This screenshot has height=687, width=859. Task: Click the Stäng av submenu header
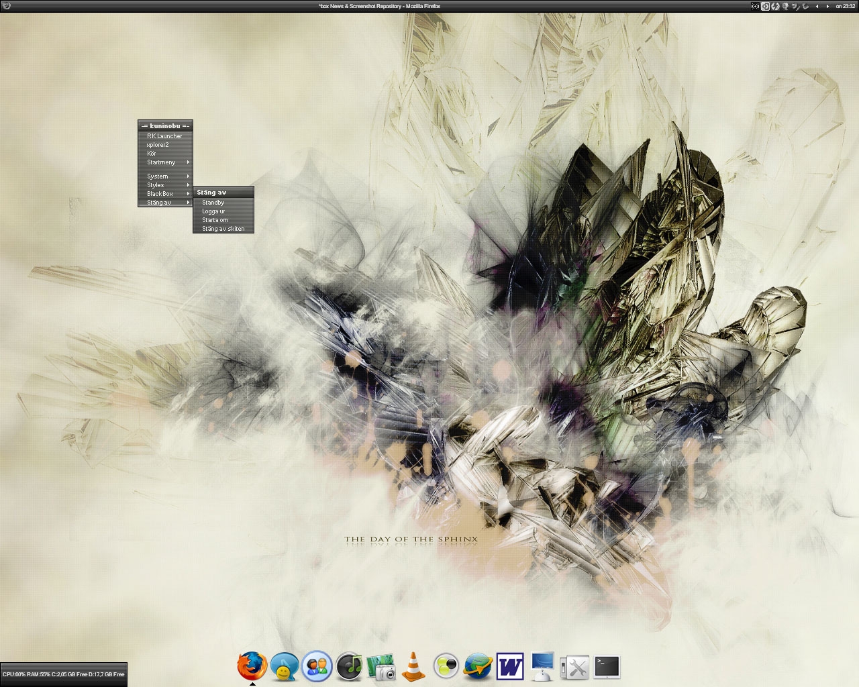(223, 192)
